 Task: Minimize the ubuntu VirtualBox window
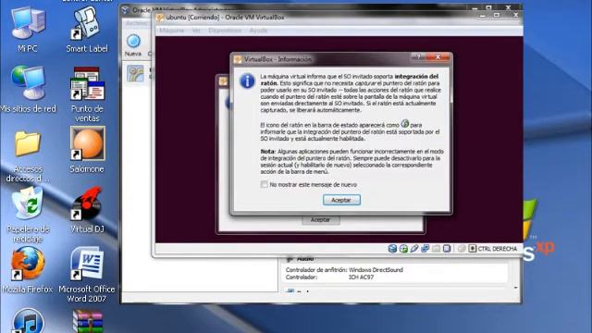pos(482,16)
